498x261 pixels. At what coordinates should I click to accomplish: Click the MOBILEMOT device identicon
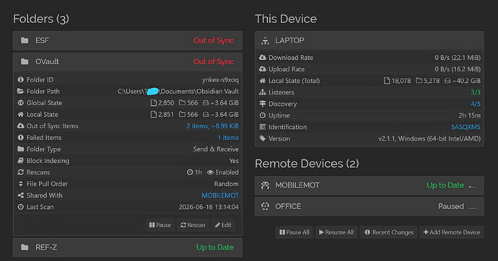(x=265, y=185)
